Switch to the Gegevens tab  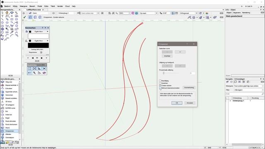click(x=237, y=13)
